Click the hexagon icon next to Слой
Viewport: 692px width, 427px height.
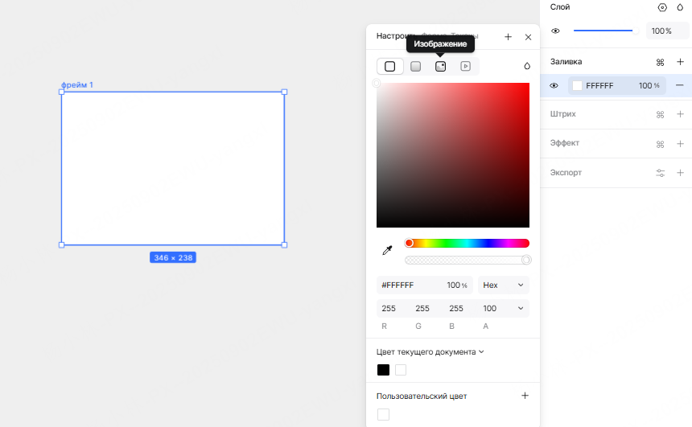(x=662, y=7)
